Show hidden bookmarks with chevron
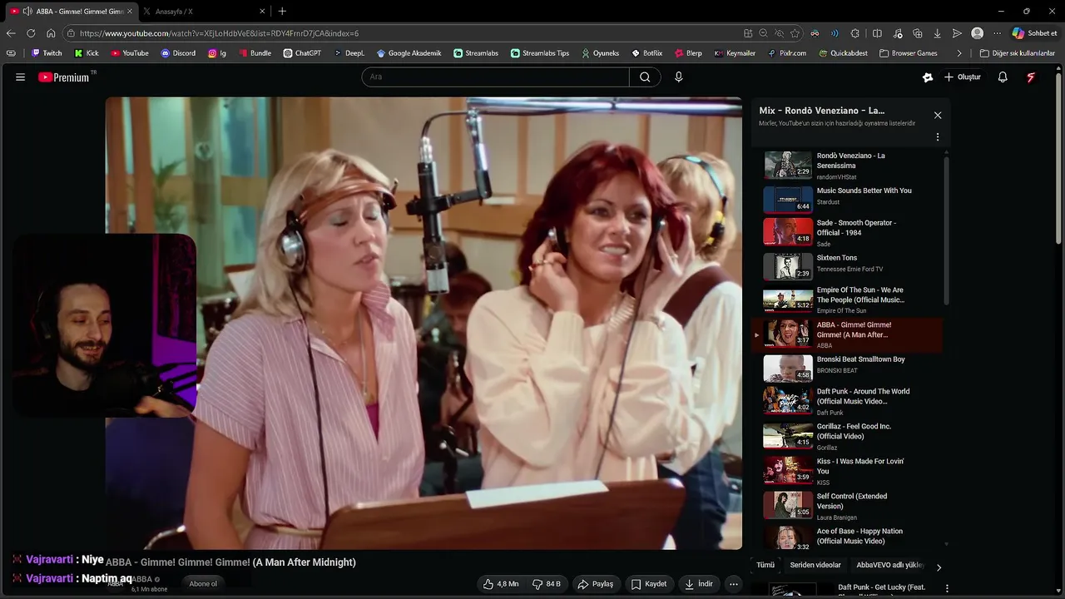The width and height of the screenshot is (1065, 599). [x=959, y=53]
